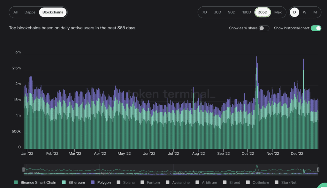Screen dimensions: 327x188
Task: Show the Arbitrum series on the chart
Action: [198, 182]
